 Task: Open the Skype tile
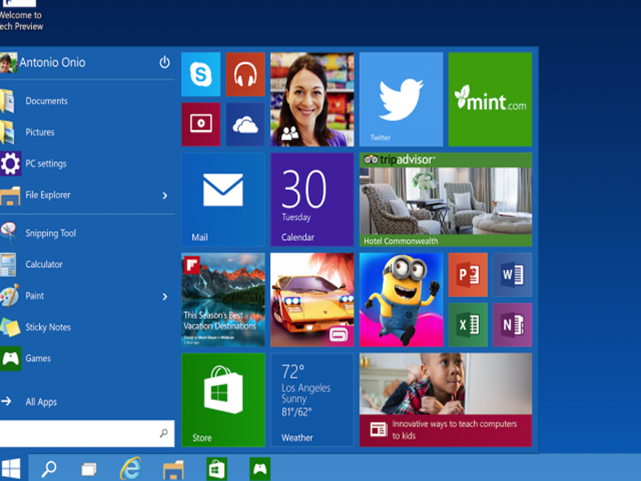pyautogui.click(x=201, y=75)
